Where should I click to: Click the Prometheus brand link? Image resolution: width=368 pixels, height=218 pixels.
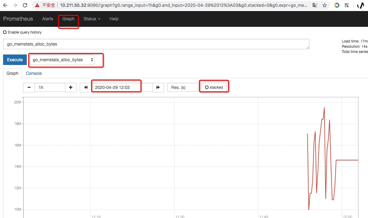pyautogui.click(x=18, y=19)
